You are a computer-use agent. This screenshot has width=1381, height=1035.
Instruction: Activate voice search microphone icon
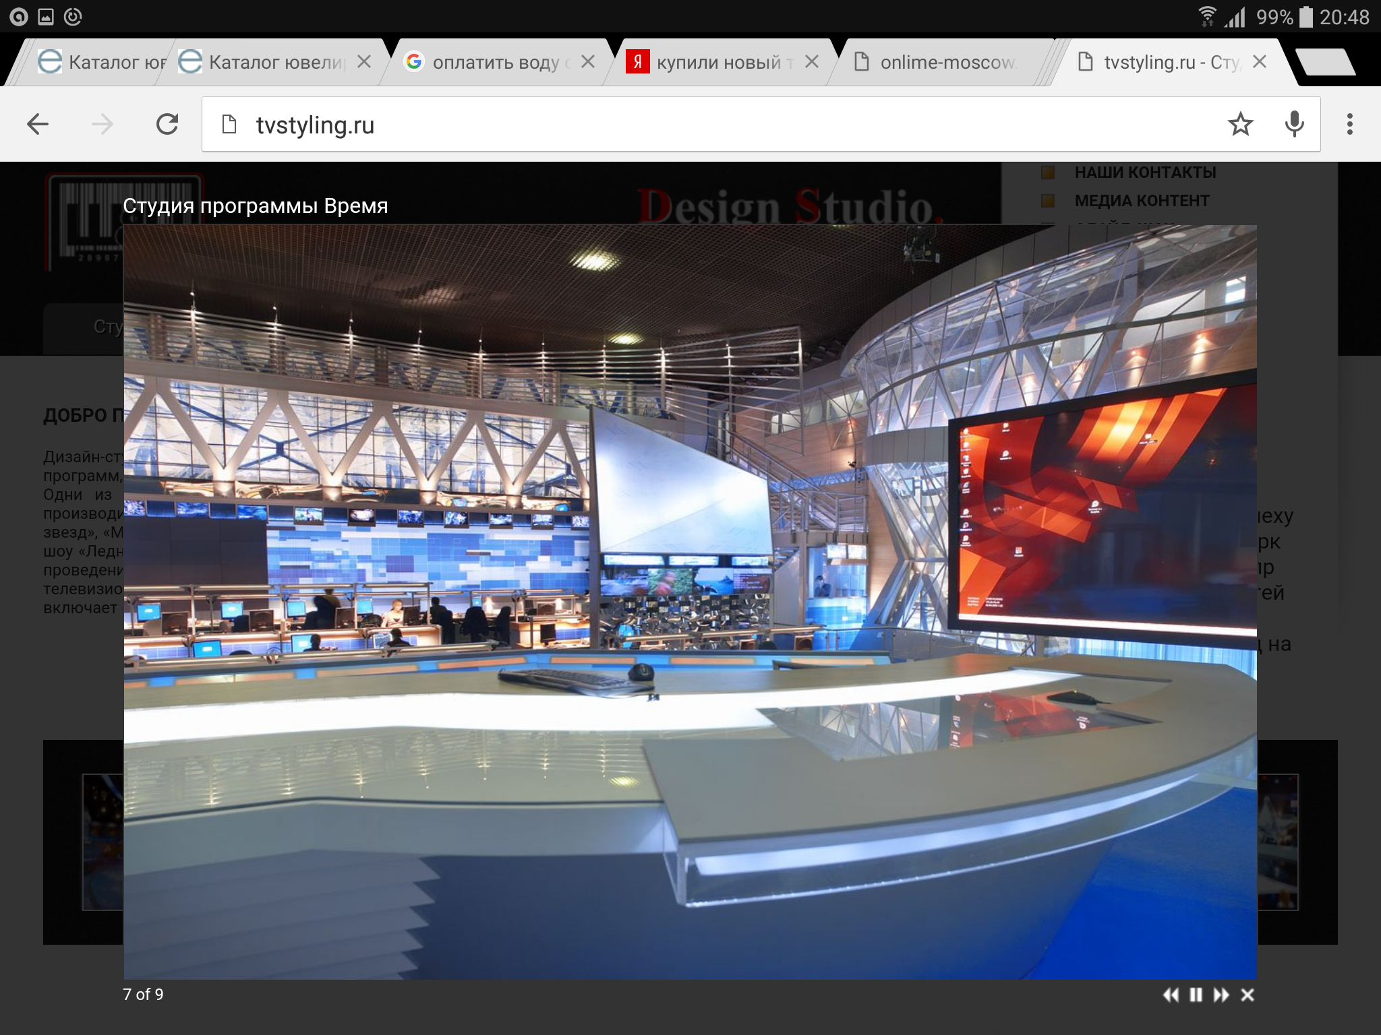(1294, 124)
